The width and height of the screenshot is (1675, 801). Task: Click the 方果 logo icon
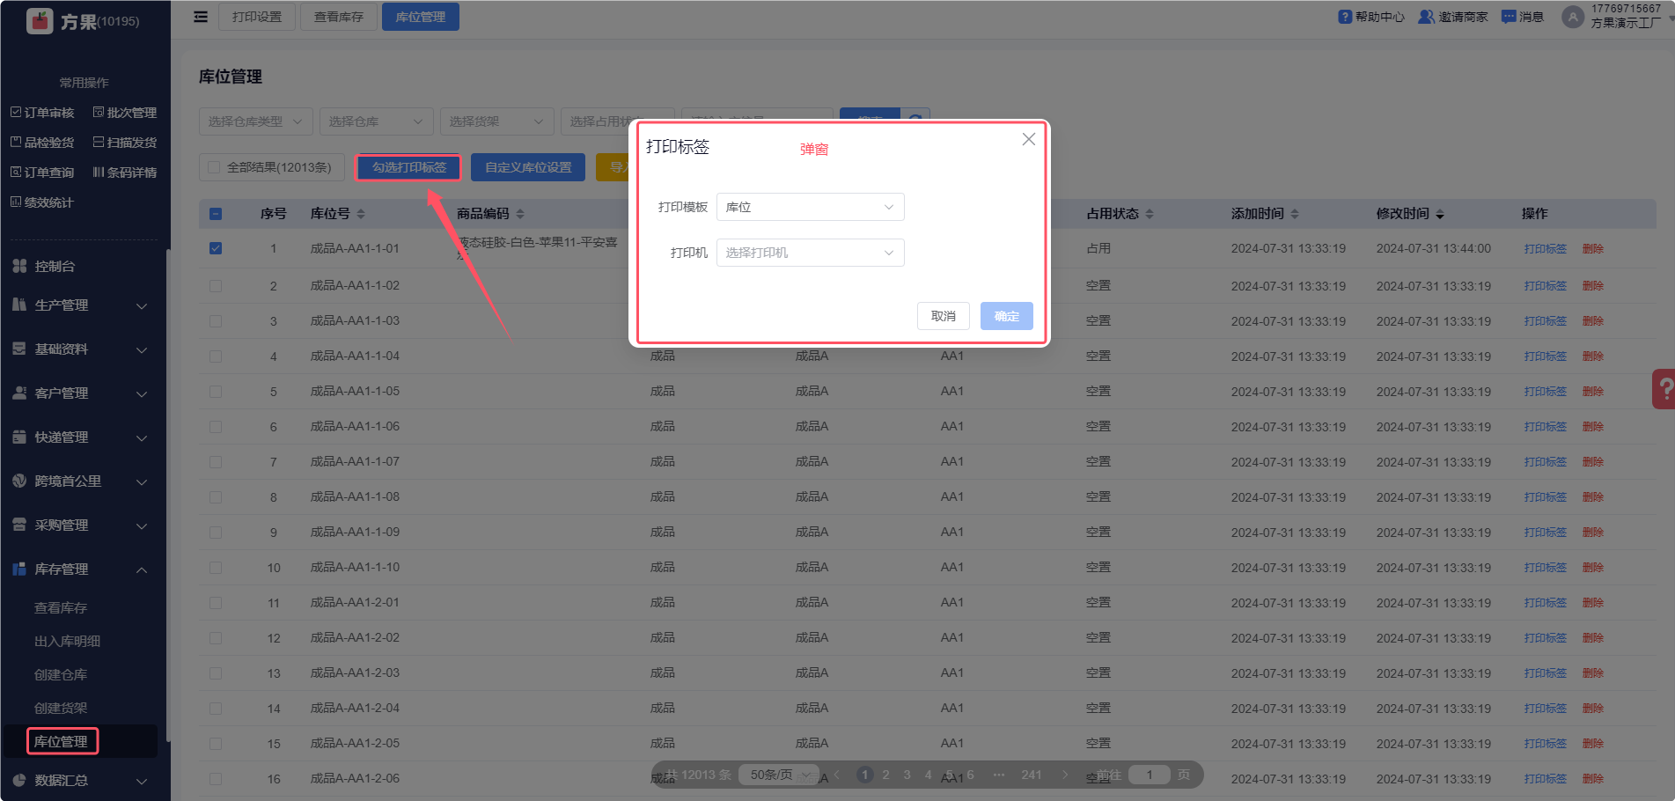pos(40,20)
